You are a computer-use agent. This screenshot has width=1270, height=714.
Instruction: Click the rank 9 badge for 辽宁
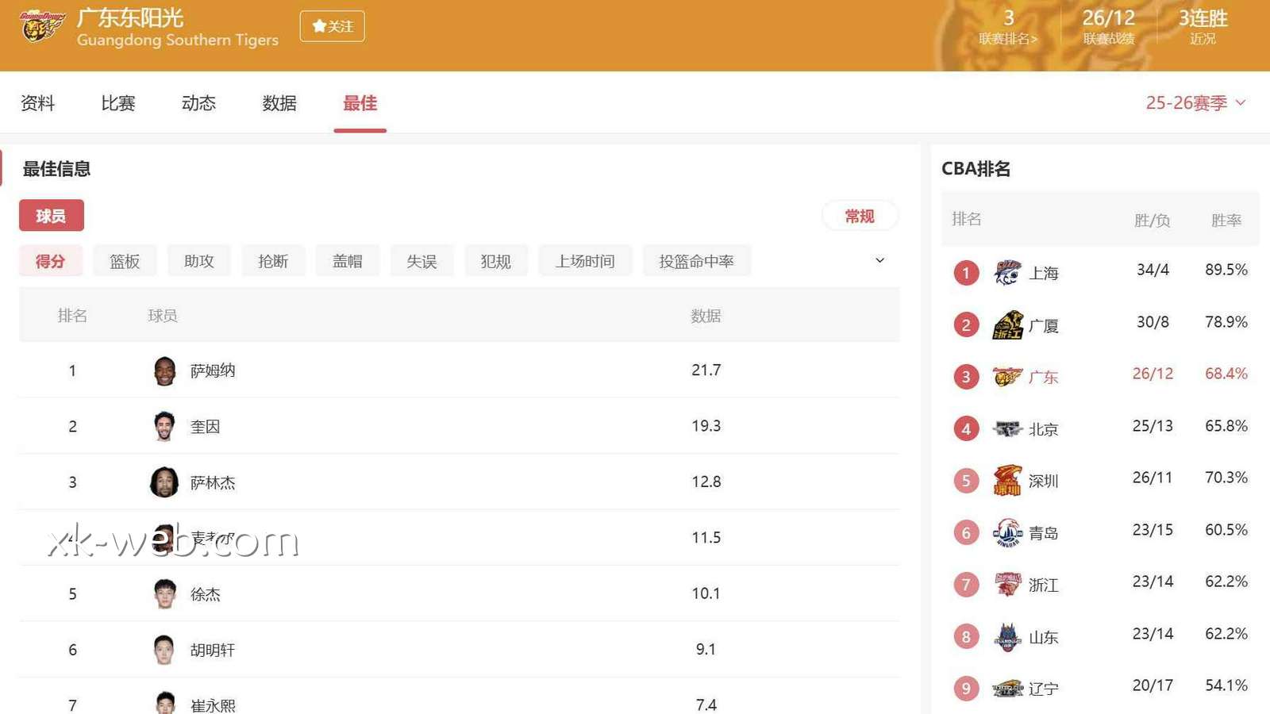tap(966, 689)
